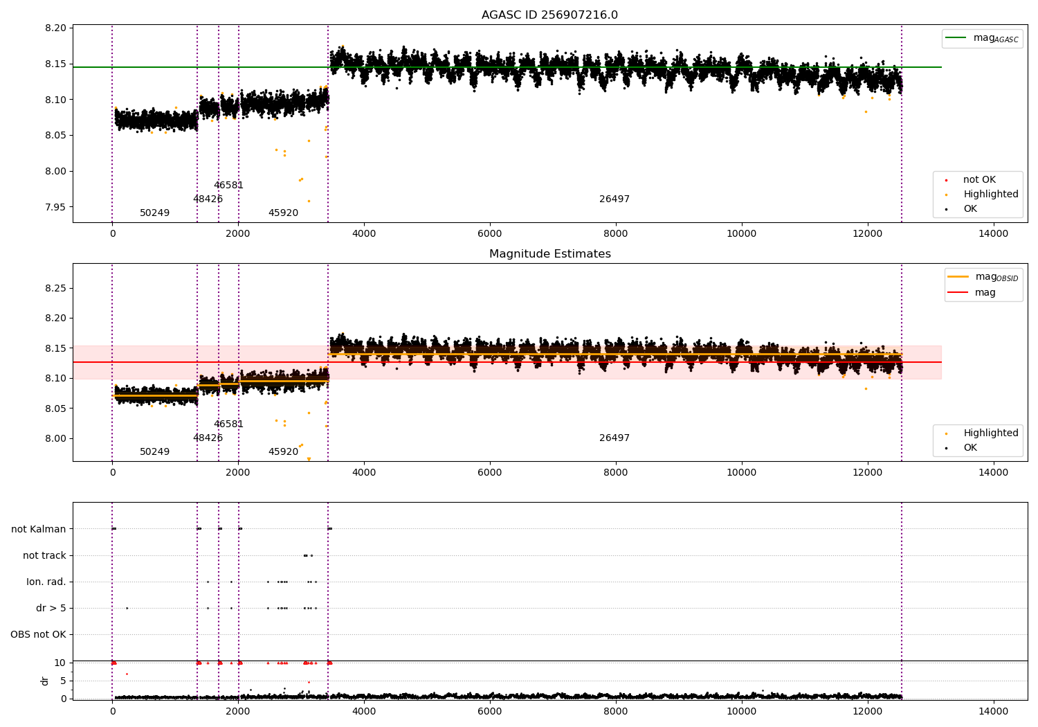1038x727 pixels.
Task: Click the red line swatch beside "mag"
Action: pyautogui.click(x=958, y=293)
